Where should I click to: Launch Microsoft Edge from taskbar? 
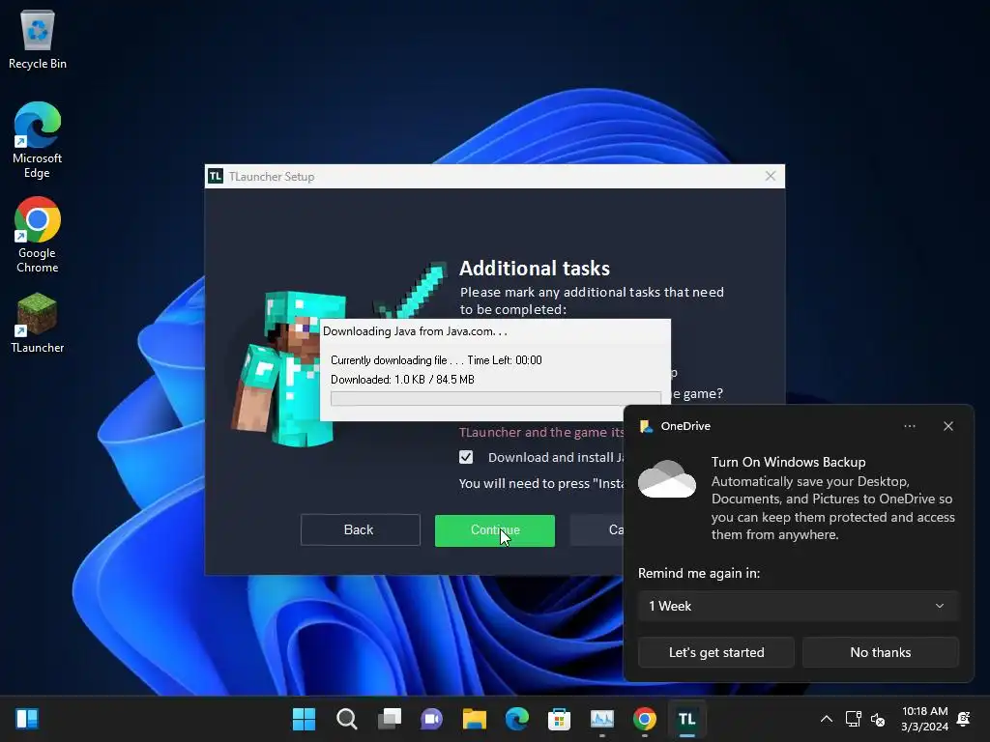coord(517,719)
